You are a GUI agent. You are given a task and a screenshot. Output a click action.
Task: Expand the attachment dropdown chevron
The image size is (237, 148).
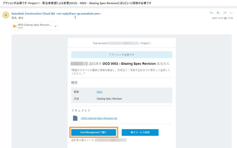pyautogui.click(x=55, y=26)
